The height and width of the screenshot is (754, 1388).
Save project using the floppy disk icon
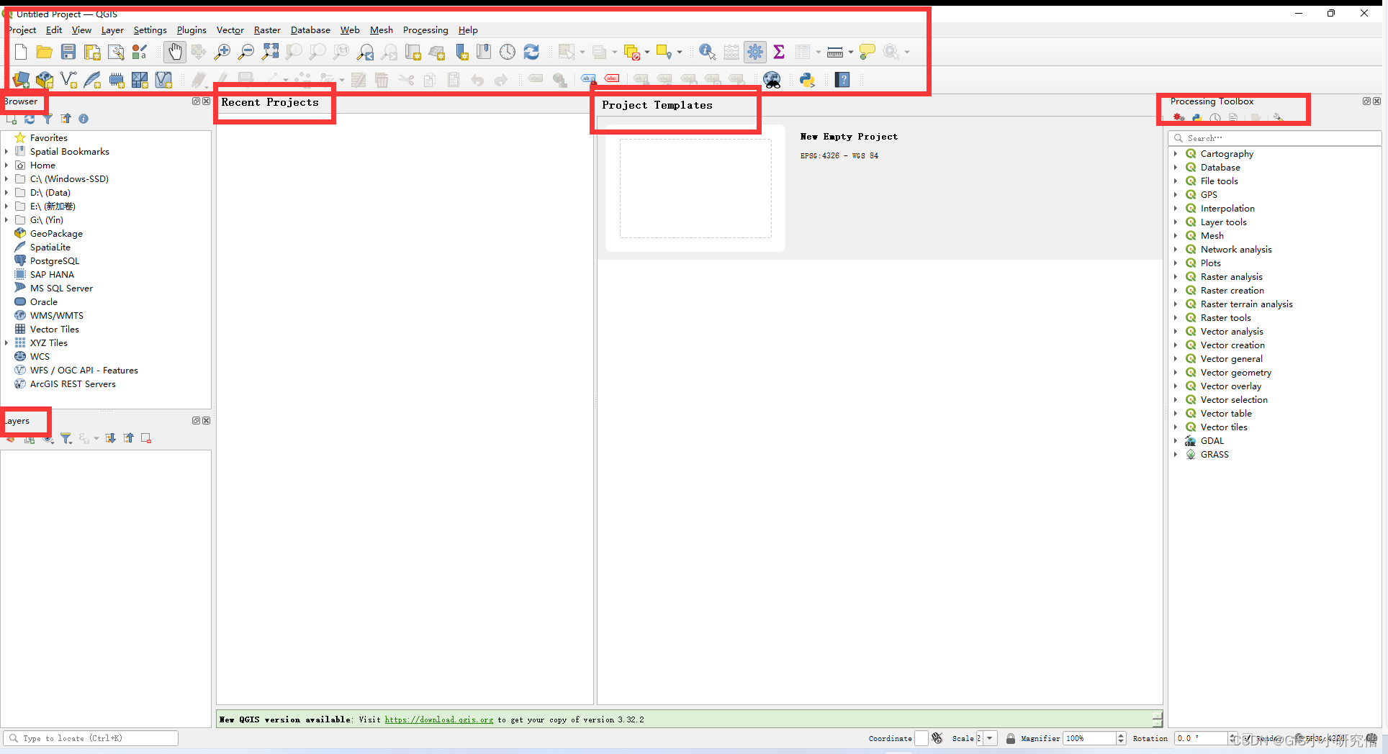[x=68, y=52]
